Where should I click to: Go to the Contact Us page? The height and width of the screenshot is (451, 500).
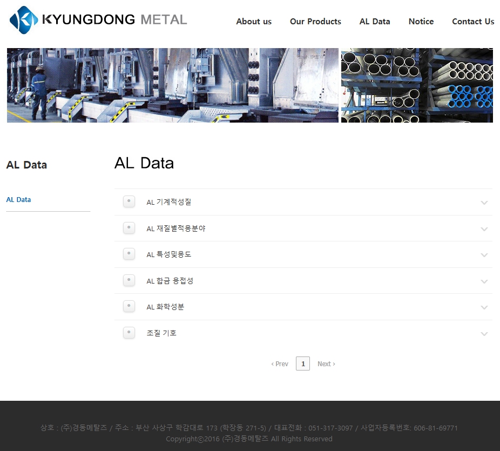point(473,22)
